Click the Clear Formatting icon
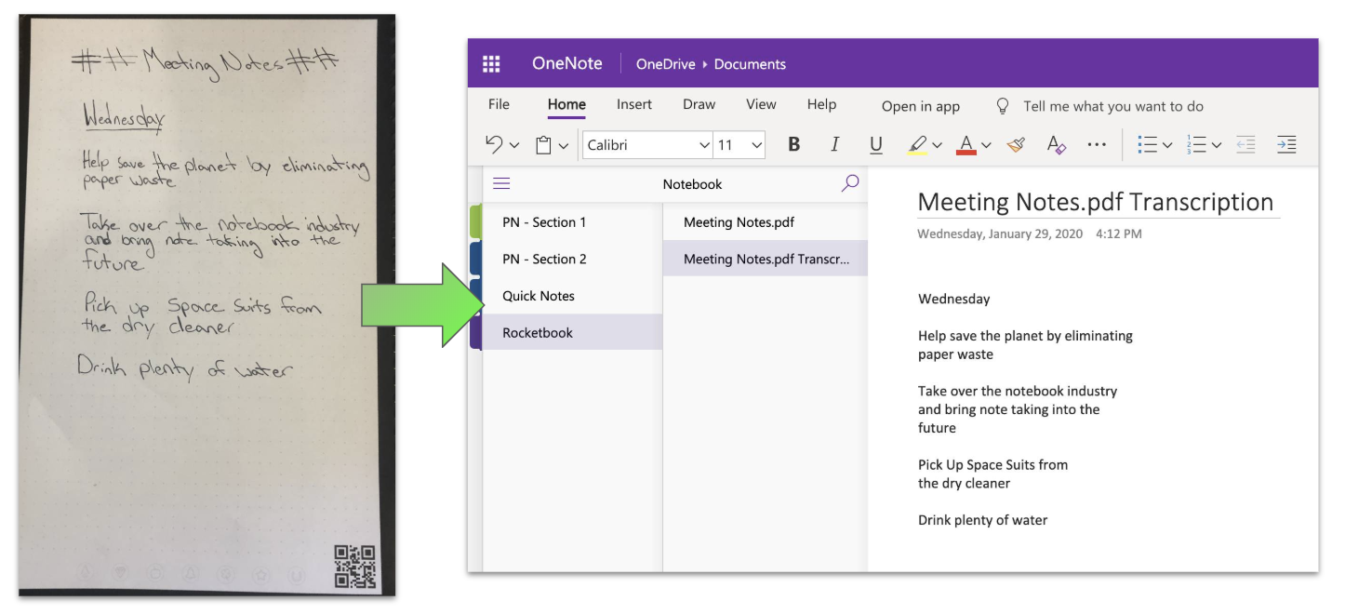Image resolution: width=1345 pixels, height=614 pixels. 1056,144
